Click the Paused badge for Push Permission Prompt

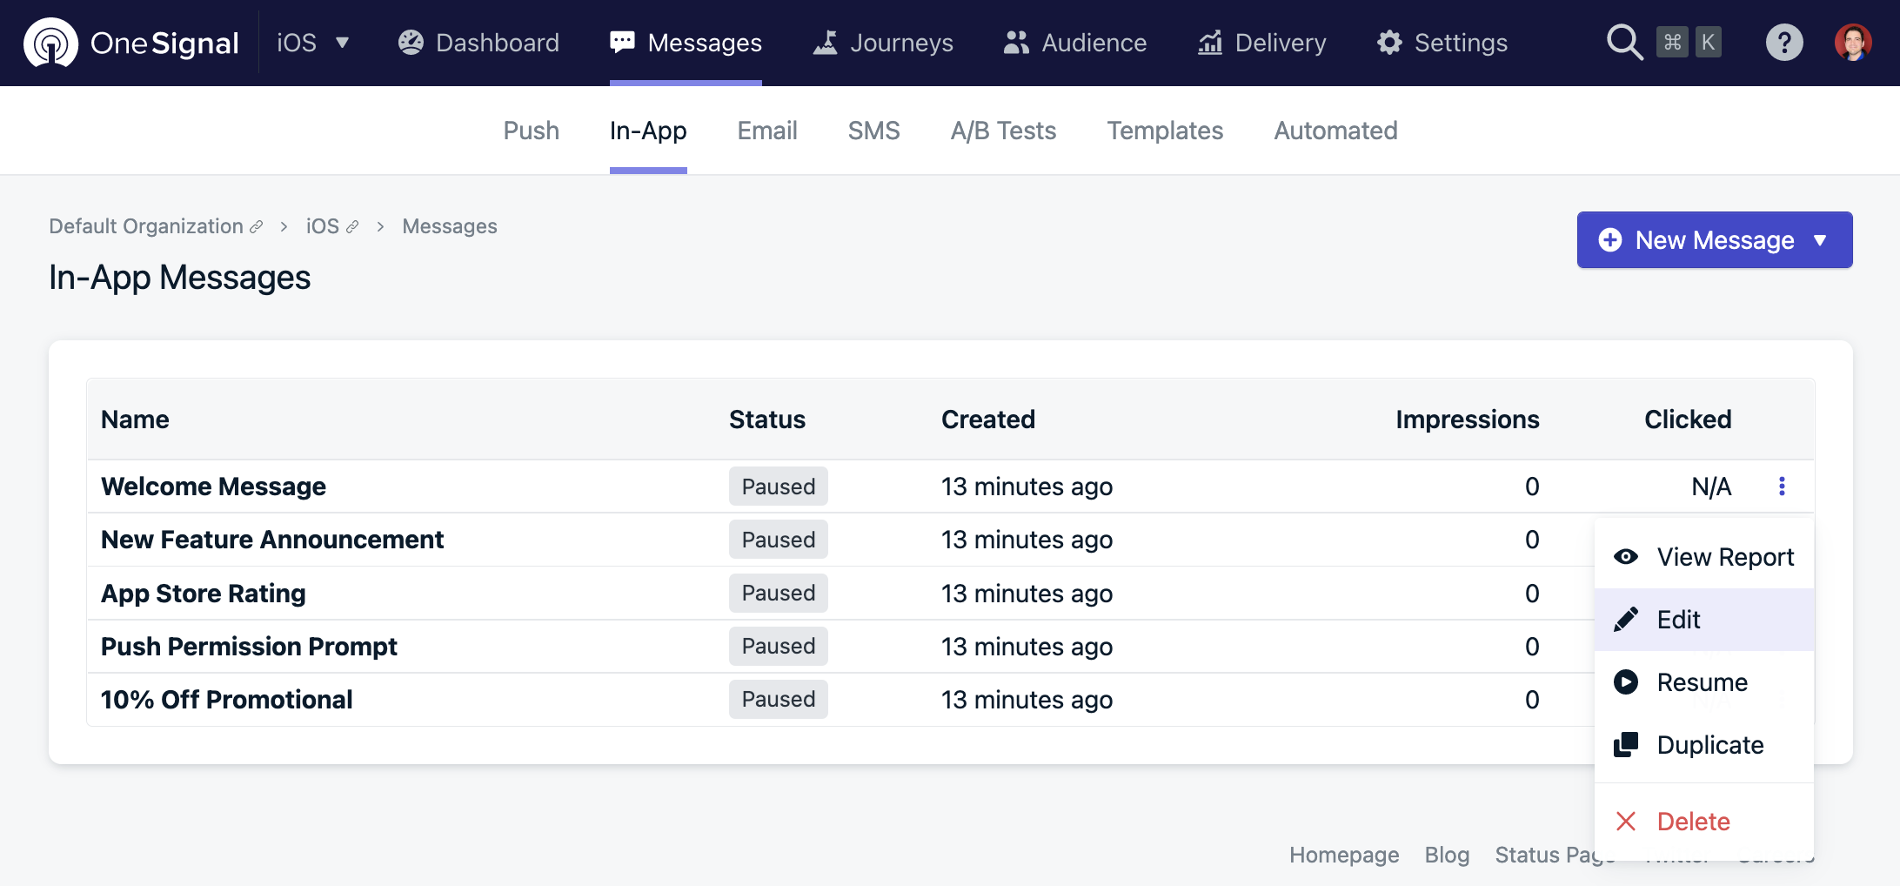click(x=779, y=647)
